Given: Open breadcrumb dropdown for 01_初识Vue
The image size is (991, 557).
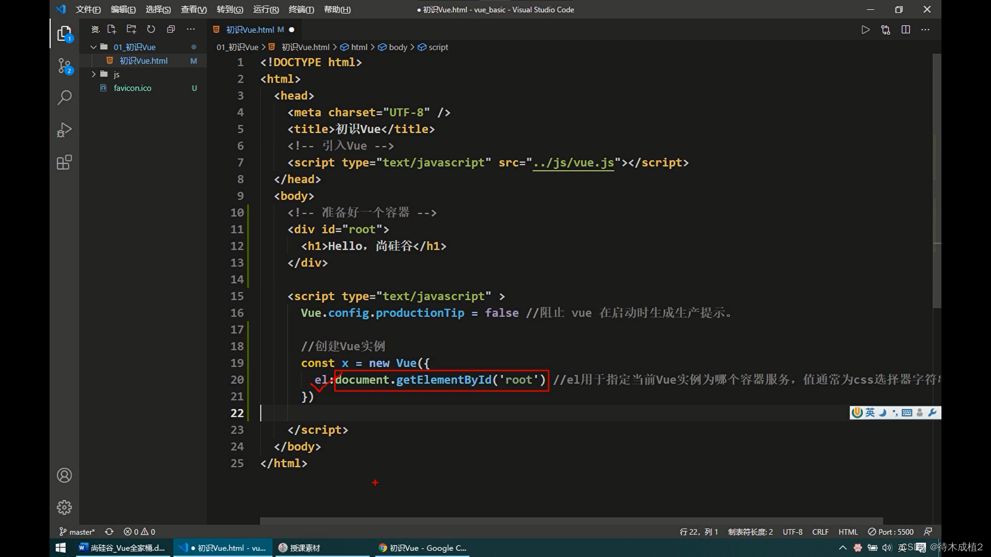Looking at the screenshot, I should [237, 47].
